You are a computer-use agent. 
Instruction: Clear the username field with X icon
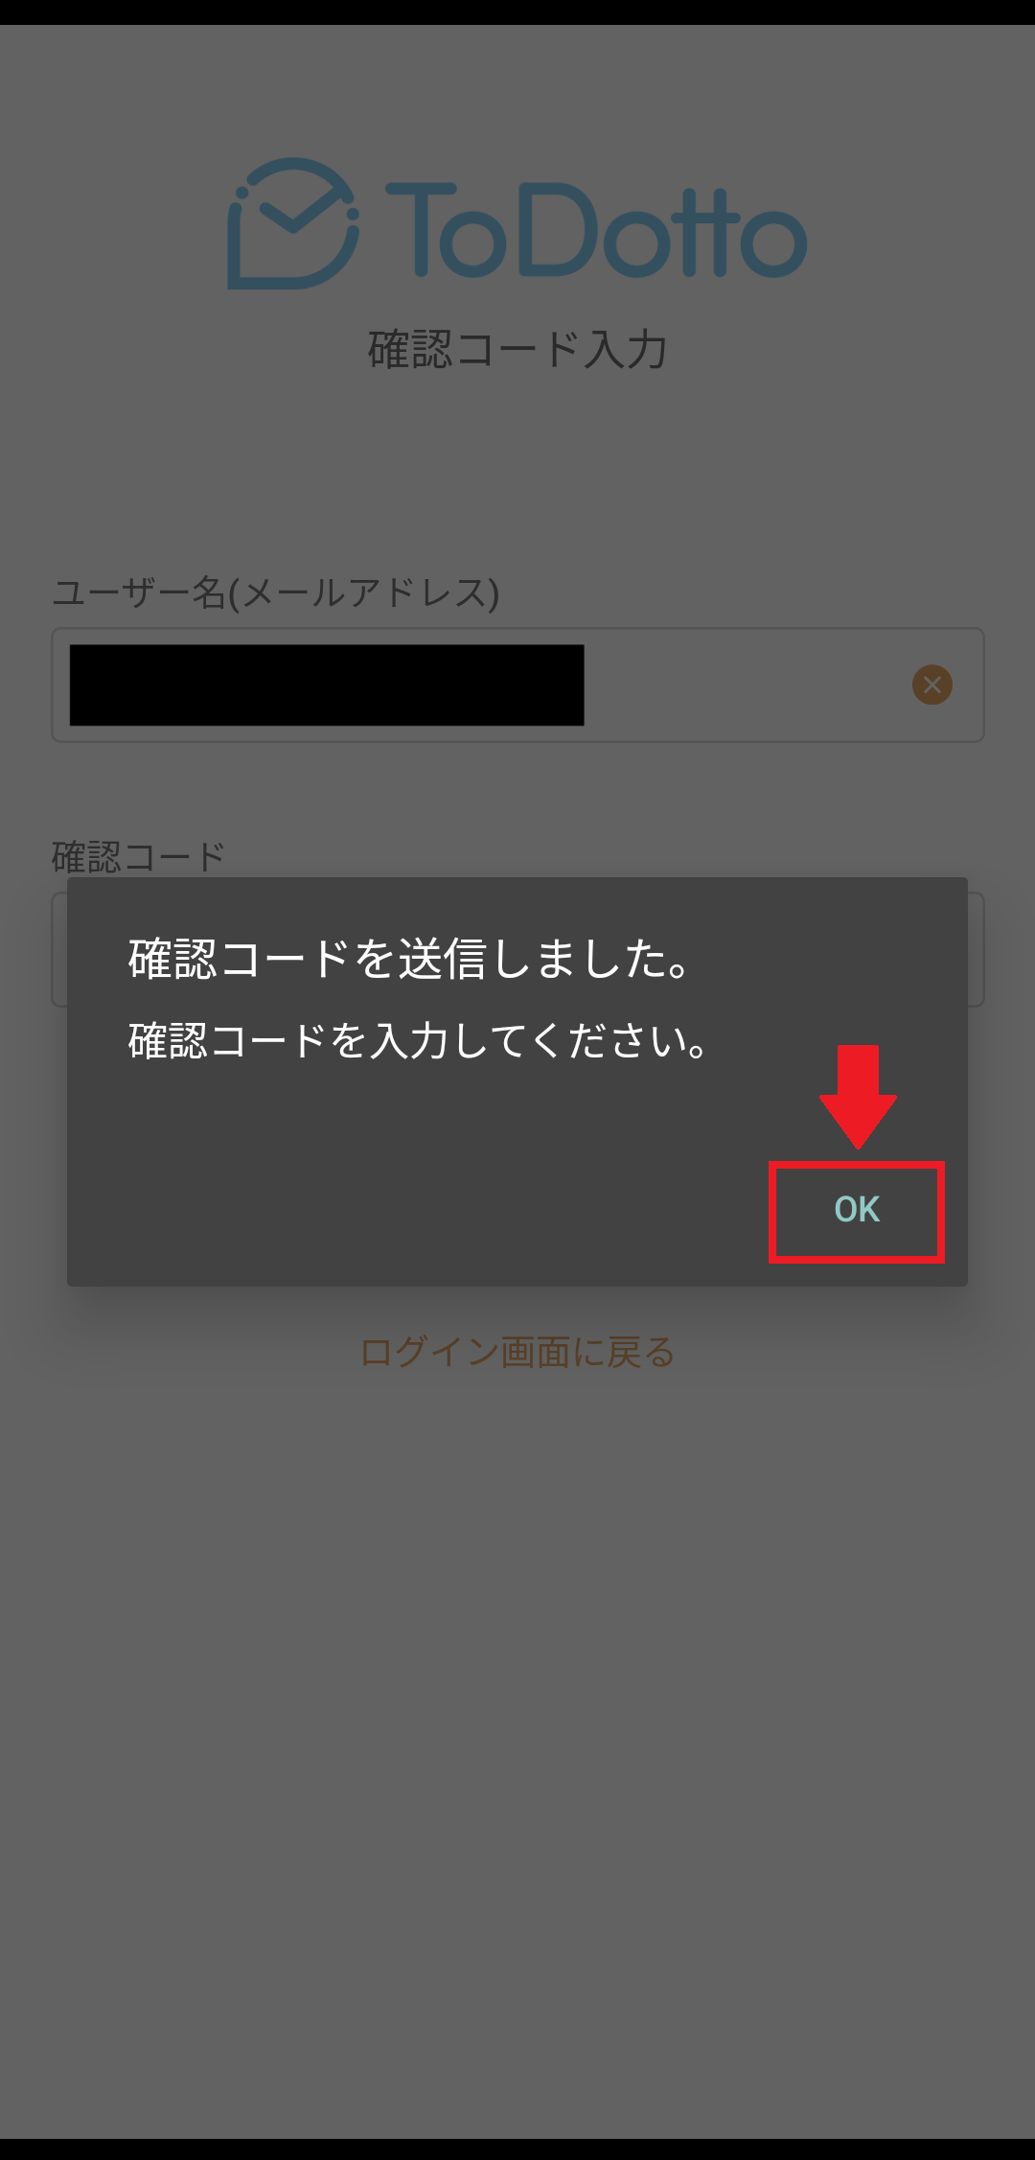[x=931, y=685]
